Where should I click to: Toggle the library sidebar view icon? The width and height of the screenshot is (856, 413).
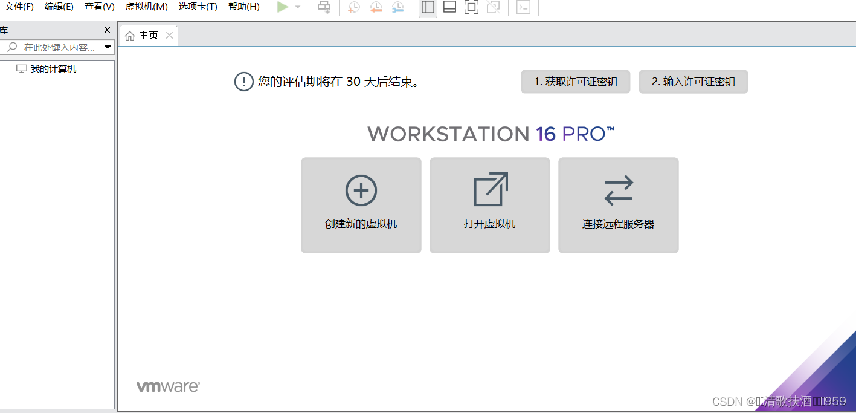pos(428,7)
